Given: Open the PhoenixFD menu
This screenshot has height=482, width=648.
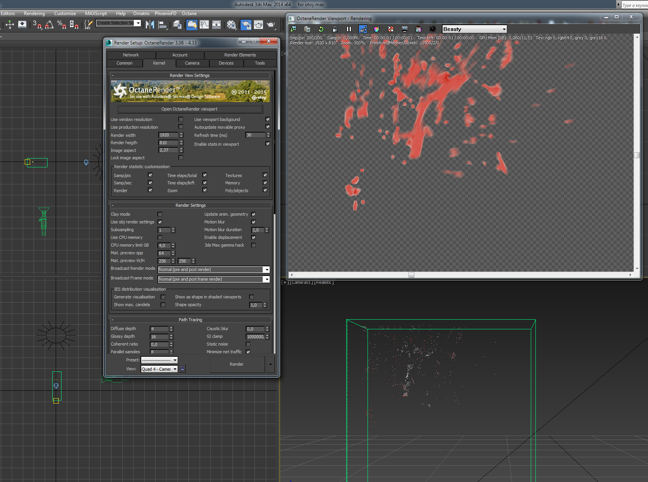Looking at the screenshot, I should click(165, 14).
